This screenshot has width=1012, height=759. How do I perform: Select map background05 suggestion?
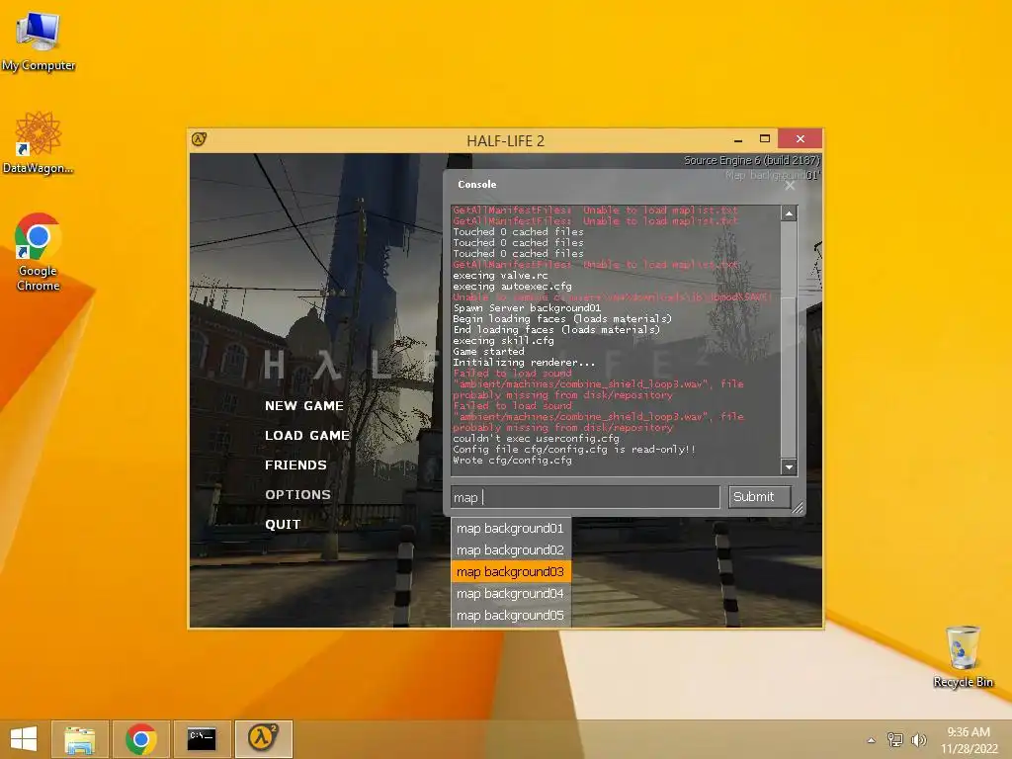pos(511,616)
